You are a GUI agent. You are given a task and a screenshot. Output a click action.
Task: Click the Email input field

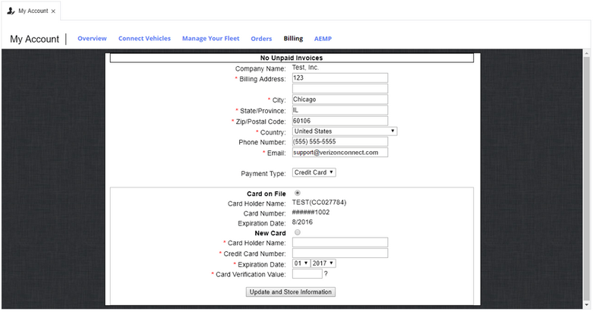[x=340, y=153]
